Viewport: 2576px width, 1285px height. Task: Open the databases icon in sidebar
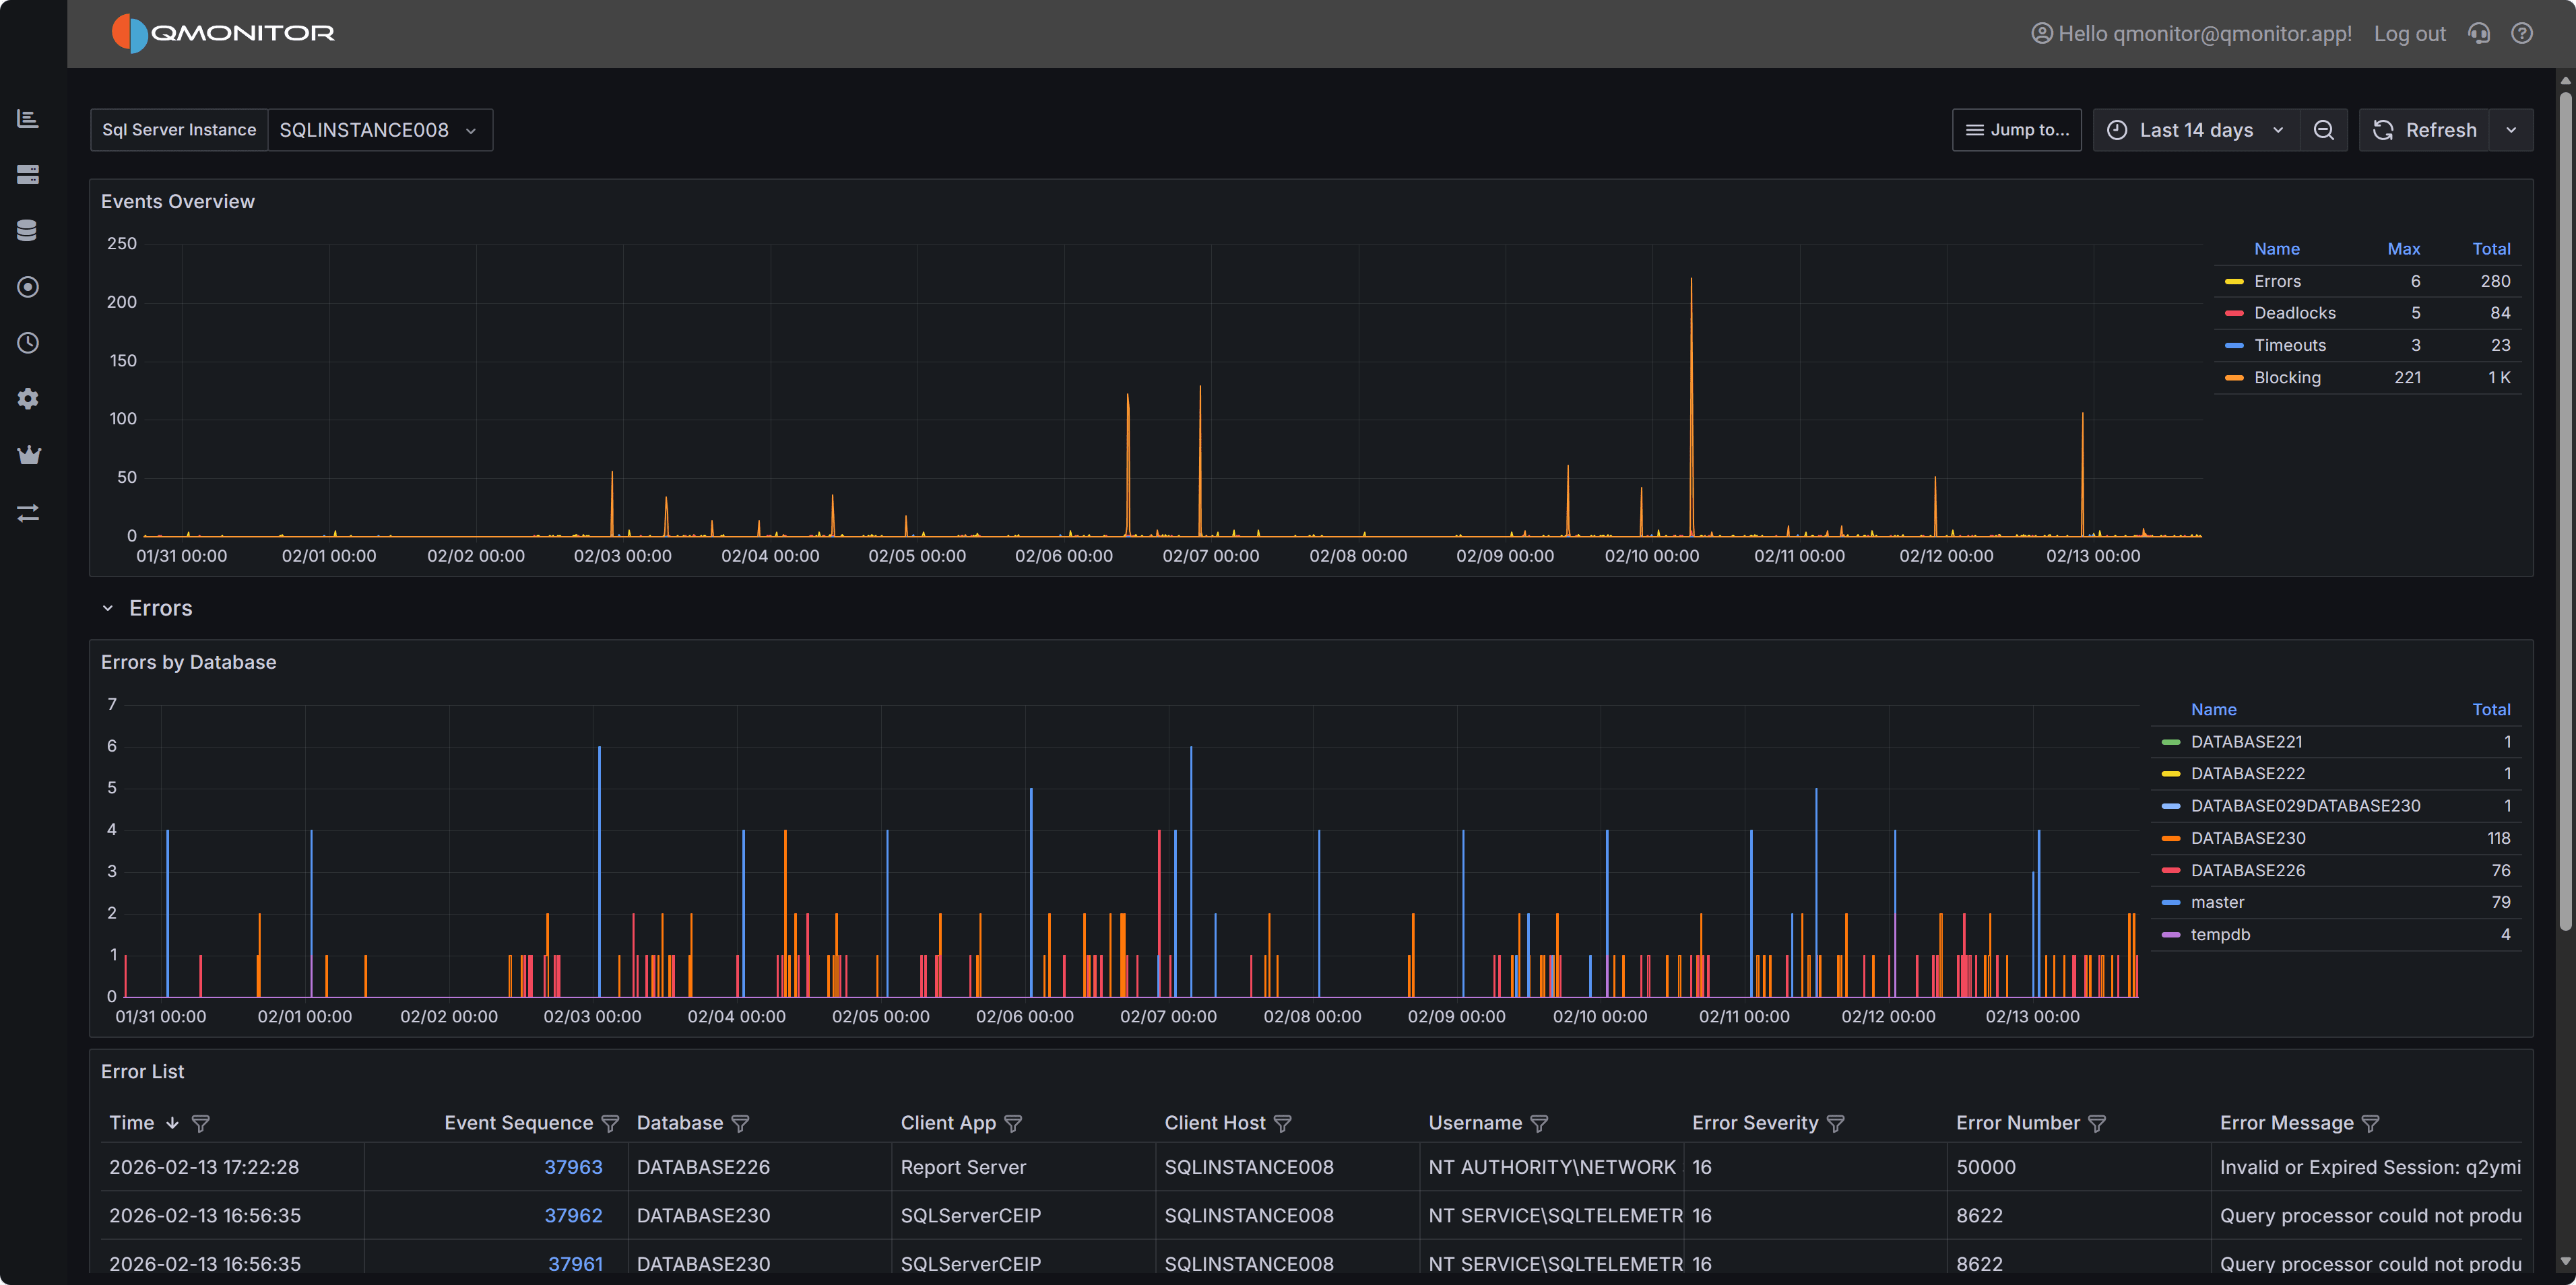click(28, 229)
